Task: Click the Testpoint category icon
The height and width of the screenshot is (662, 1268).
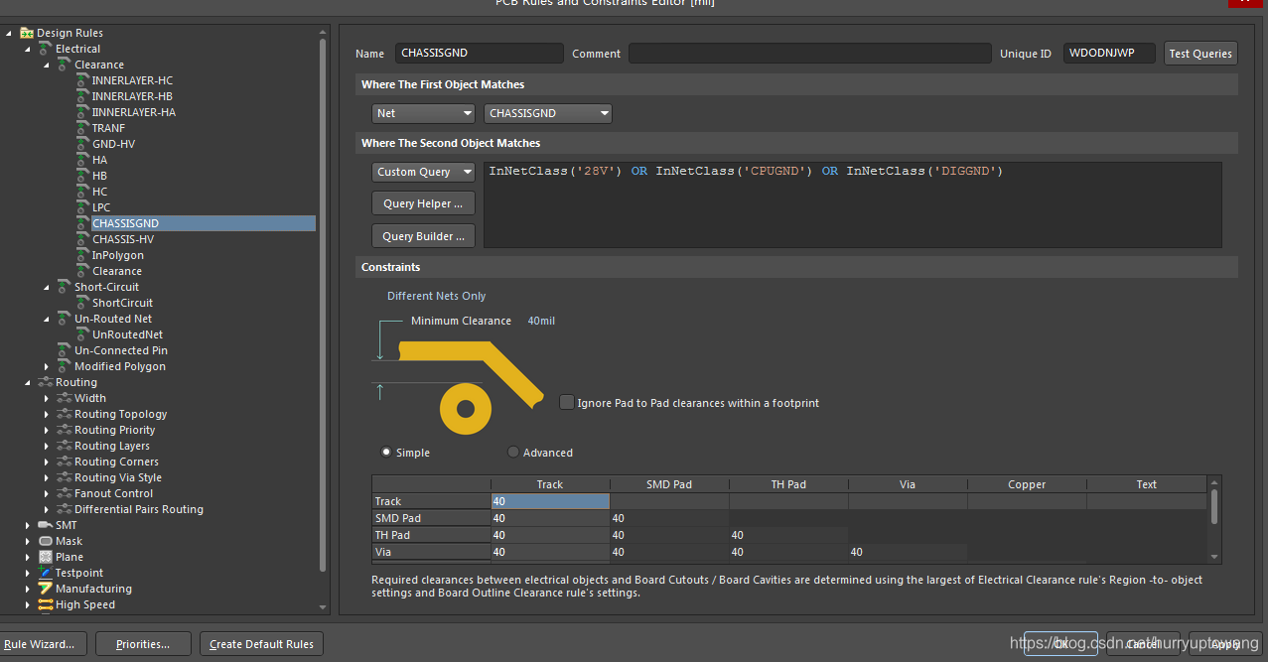Action: [46, 573]
